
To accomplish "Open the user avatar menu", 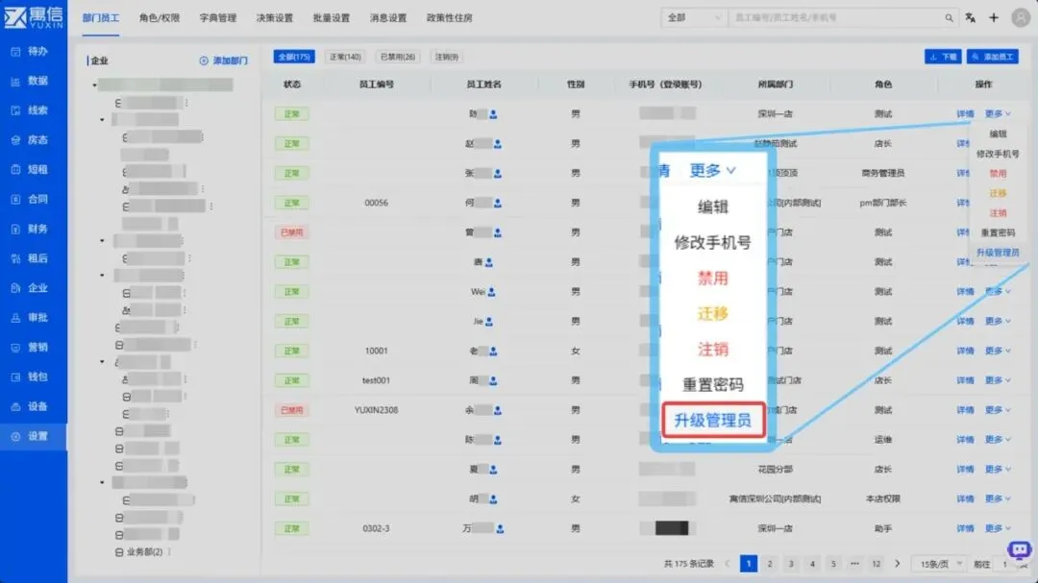I will pos(1021,17).
